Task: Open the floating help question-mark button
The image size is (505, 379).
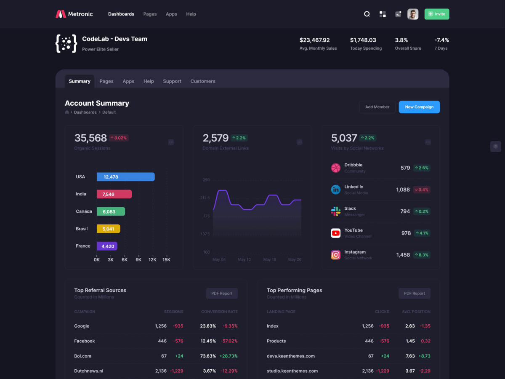Action: [x=495, y=147]
